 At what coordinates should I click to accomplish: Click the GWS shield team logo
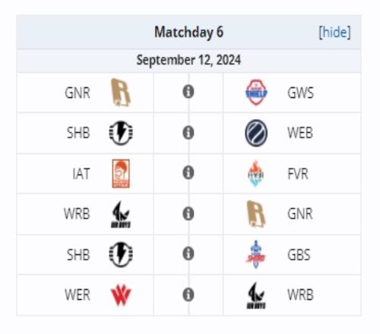point(256,93)
